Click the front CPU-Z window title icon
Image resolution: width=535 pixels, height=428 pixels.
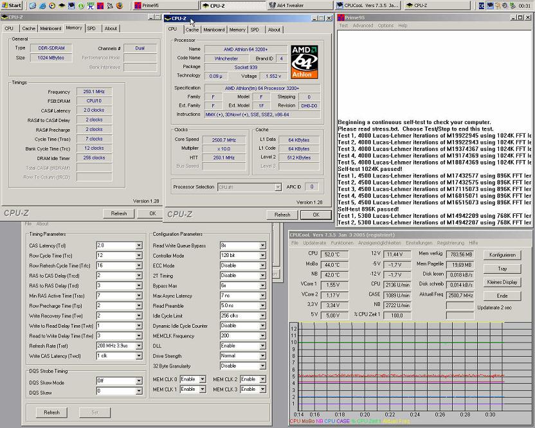click(168, 19)
